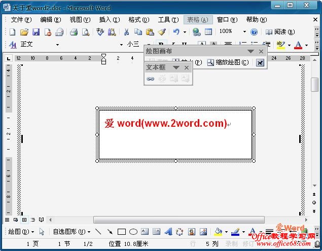
Task: Open the 插入 Insert menu
Action: click(x=110, y=20)
